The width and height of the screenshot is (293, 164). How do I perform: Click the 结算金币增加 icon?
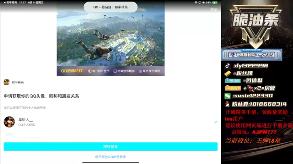[x=115, y=71]
